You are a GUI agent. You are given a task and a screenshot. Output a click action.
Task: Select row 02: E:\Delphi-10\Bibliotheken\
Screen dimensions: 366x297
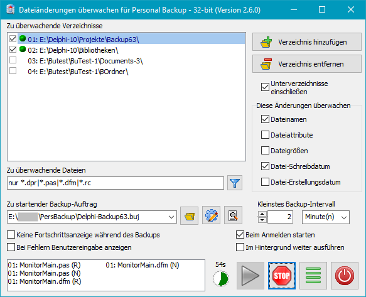coord(131,50)
